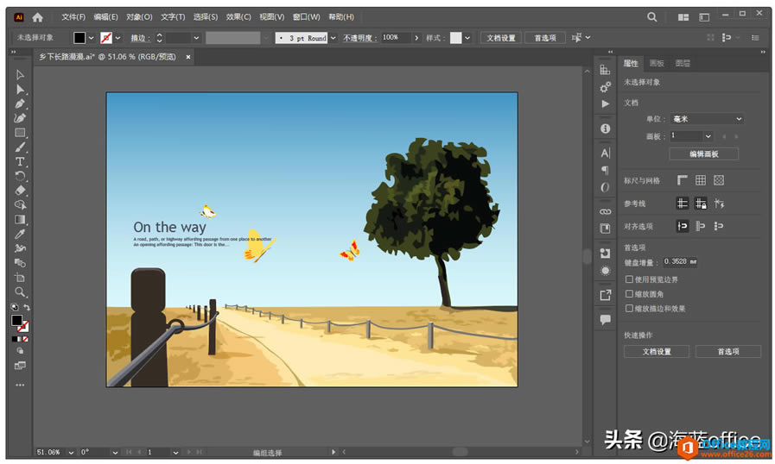The height and width of the screenshot is (464, 775).
Task: Expand the opacity 100% arrow
Action: [x=416, y=38]
